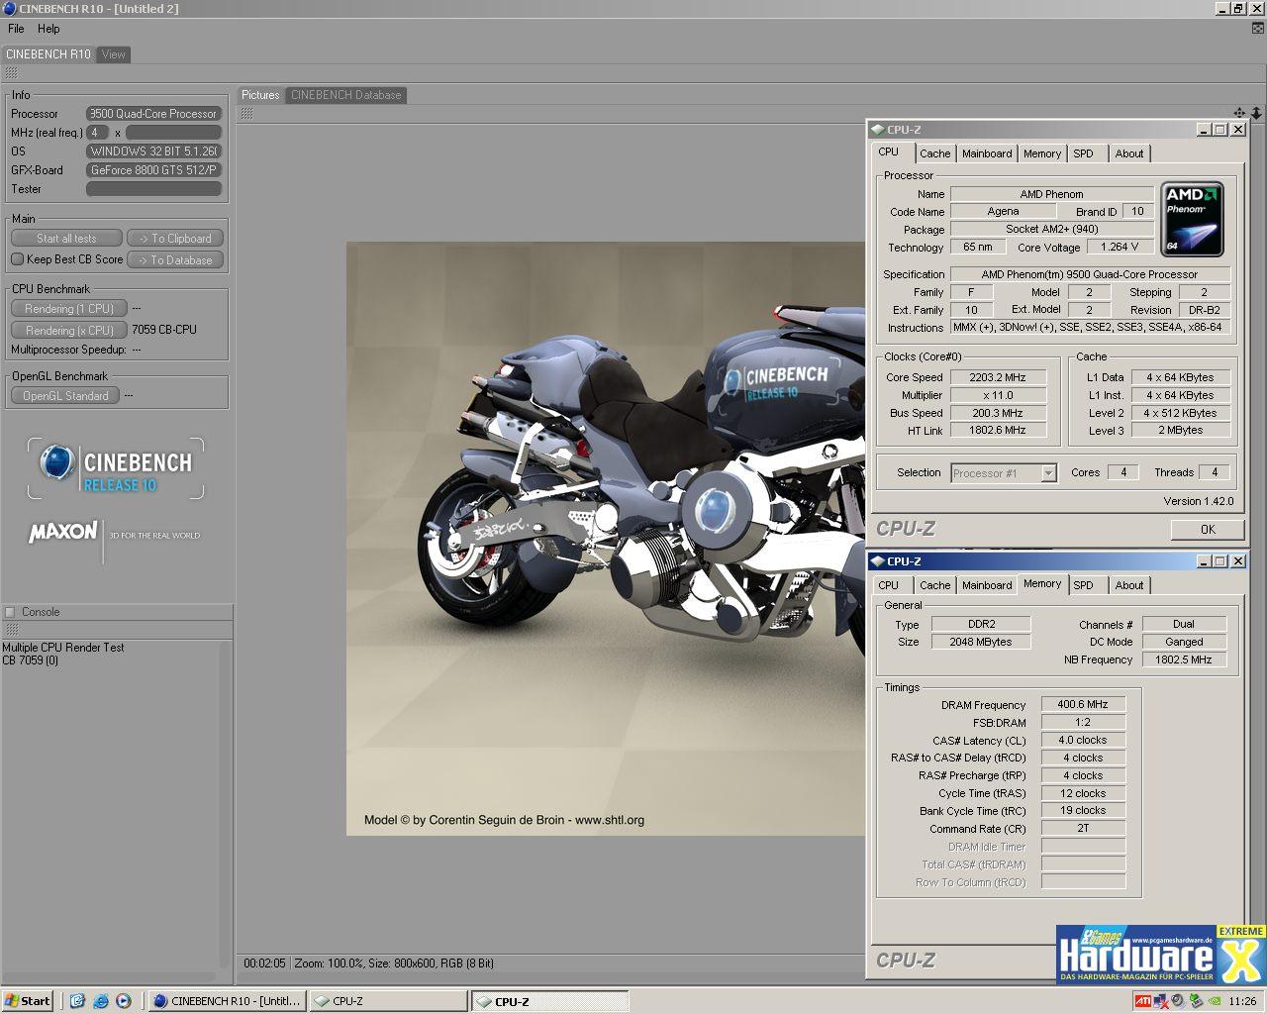This screenshot has height=1014, width=1267.
Task: Click the ATI tray icon
Action: pyautogui.click(x=1143, y=1001)
